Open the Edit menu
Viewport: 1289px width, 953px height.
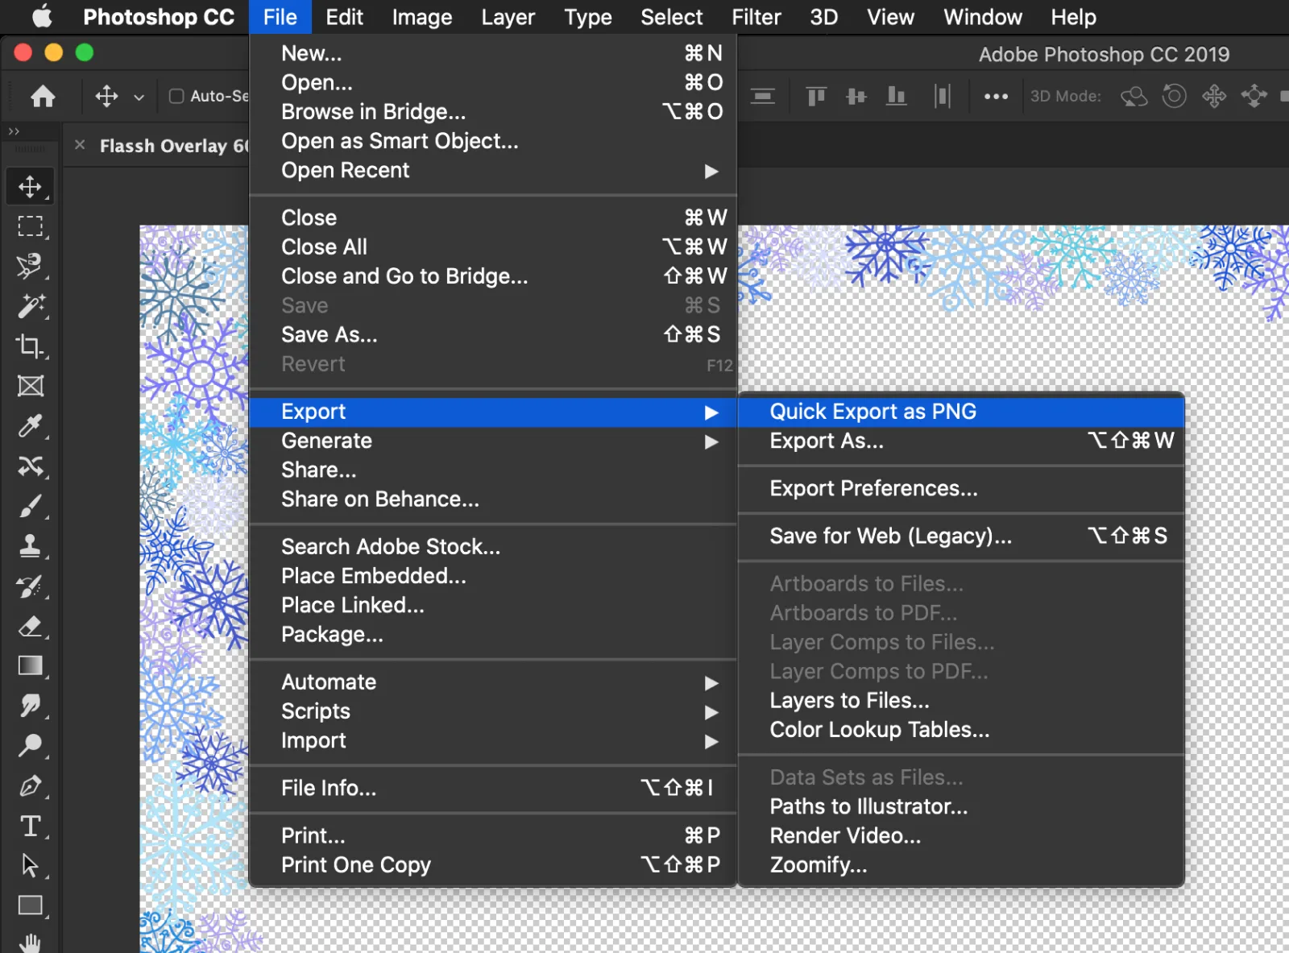pos(345,17)
